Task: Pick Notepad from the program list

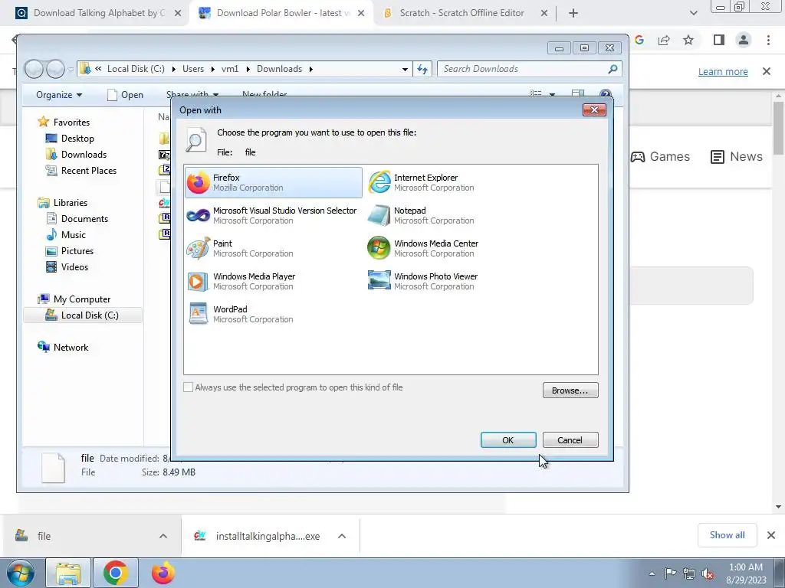Action: click(x=422, y=215)
